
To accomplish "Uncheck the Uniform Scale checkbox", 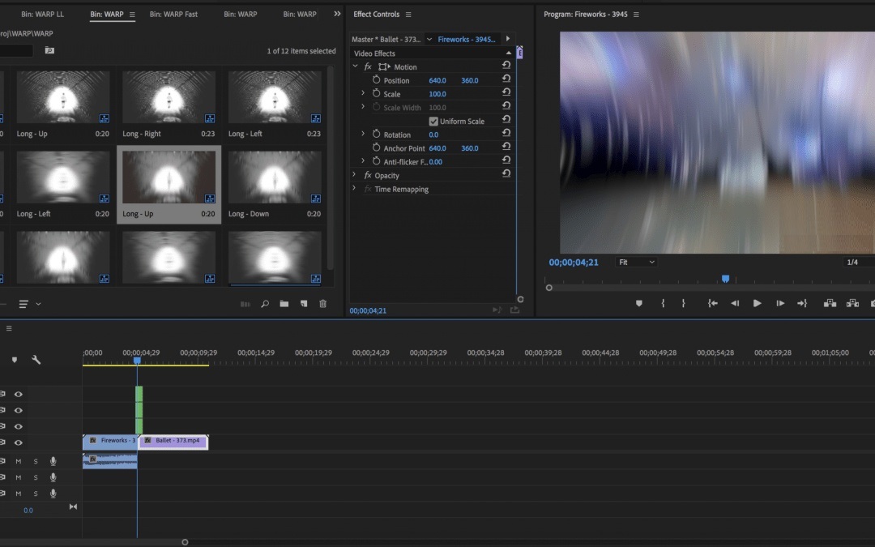I will pos(433,121).
